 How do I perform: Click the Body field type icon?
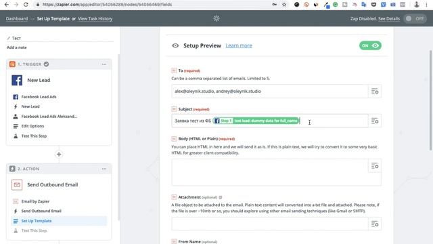(x=174, y=138)
